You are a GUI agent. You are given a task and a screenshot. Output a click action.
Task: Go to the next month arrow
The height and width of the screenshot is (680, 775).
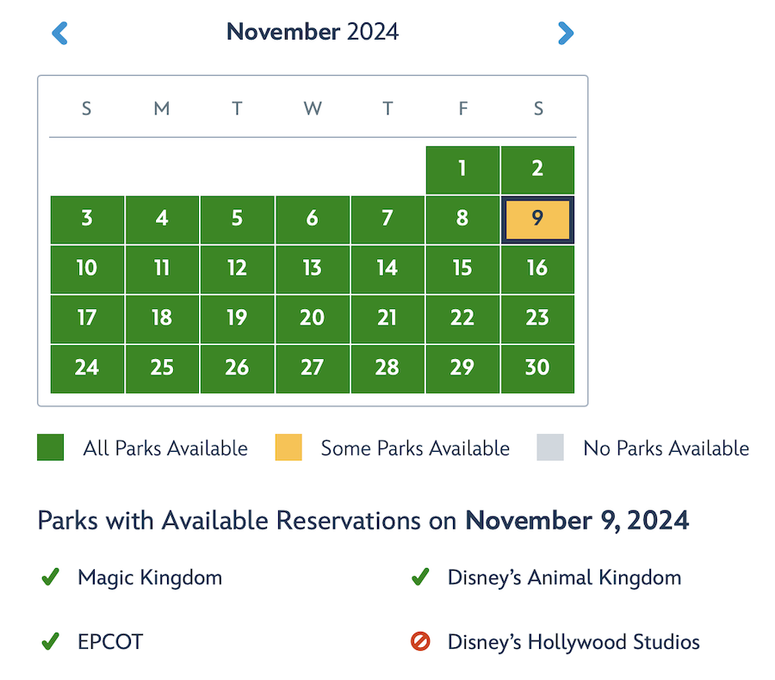565,34
